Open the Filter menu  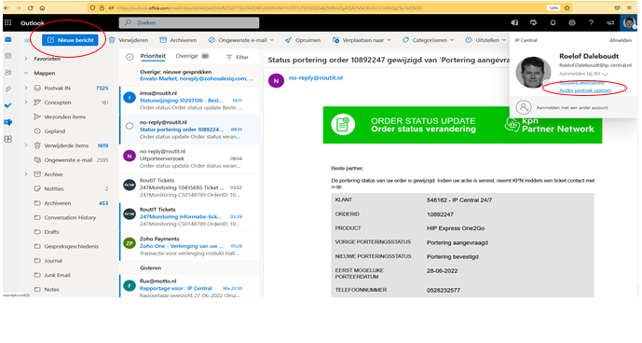(238, 58)
